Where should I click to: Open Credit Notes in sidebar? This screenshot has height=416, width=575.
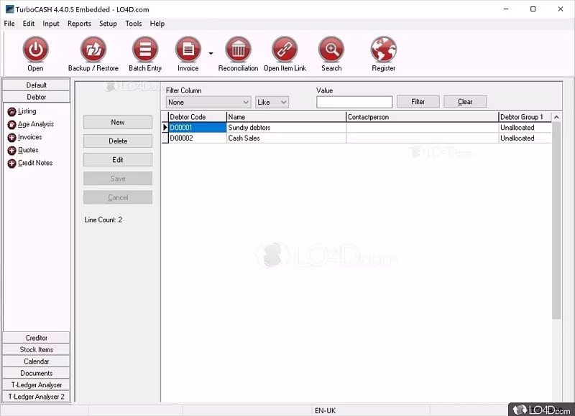point(30,163)
